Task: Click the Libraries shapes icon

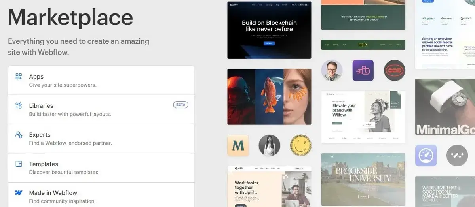Action: tap(19, 105)
